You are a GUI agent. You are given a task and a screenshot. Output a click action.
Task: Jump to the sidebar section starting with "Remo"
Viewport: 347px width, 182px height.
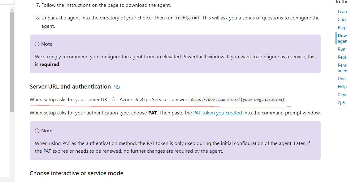[342, 68]
